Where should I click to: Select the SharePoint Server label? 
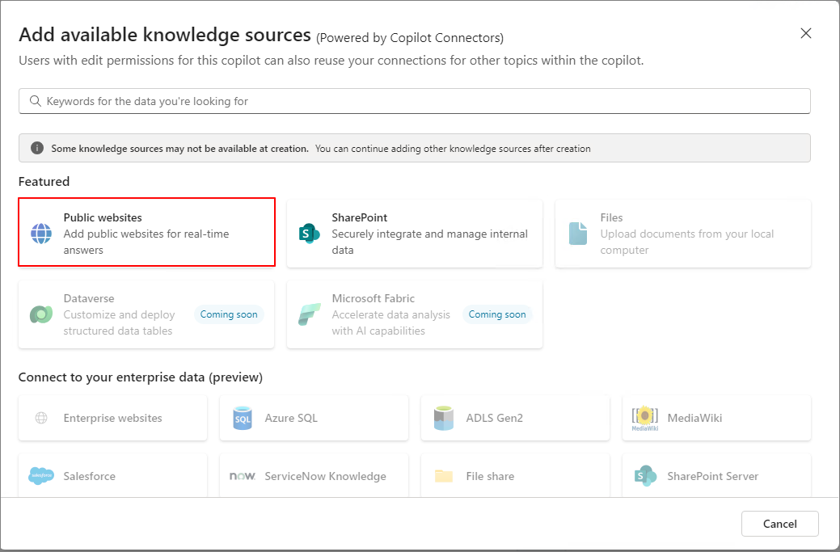pos(713,476)
